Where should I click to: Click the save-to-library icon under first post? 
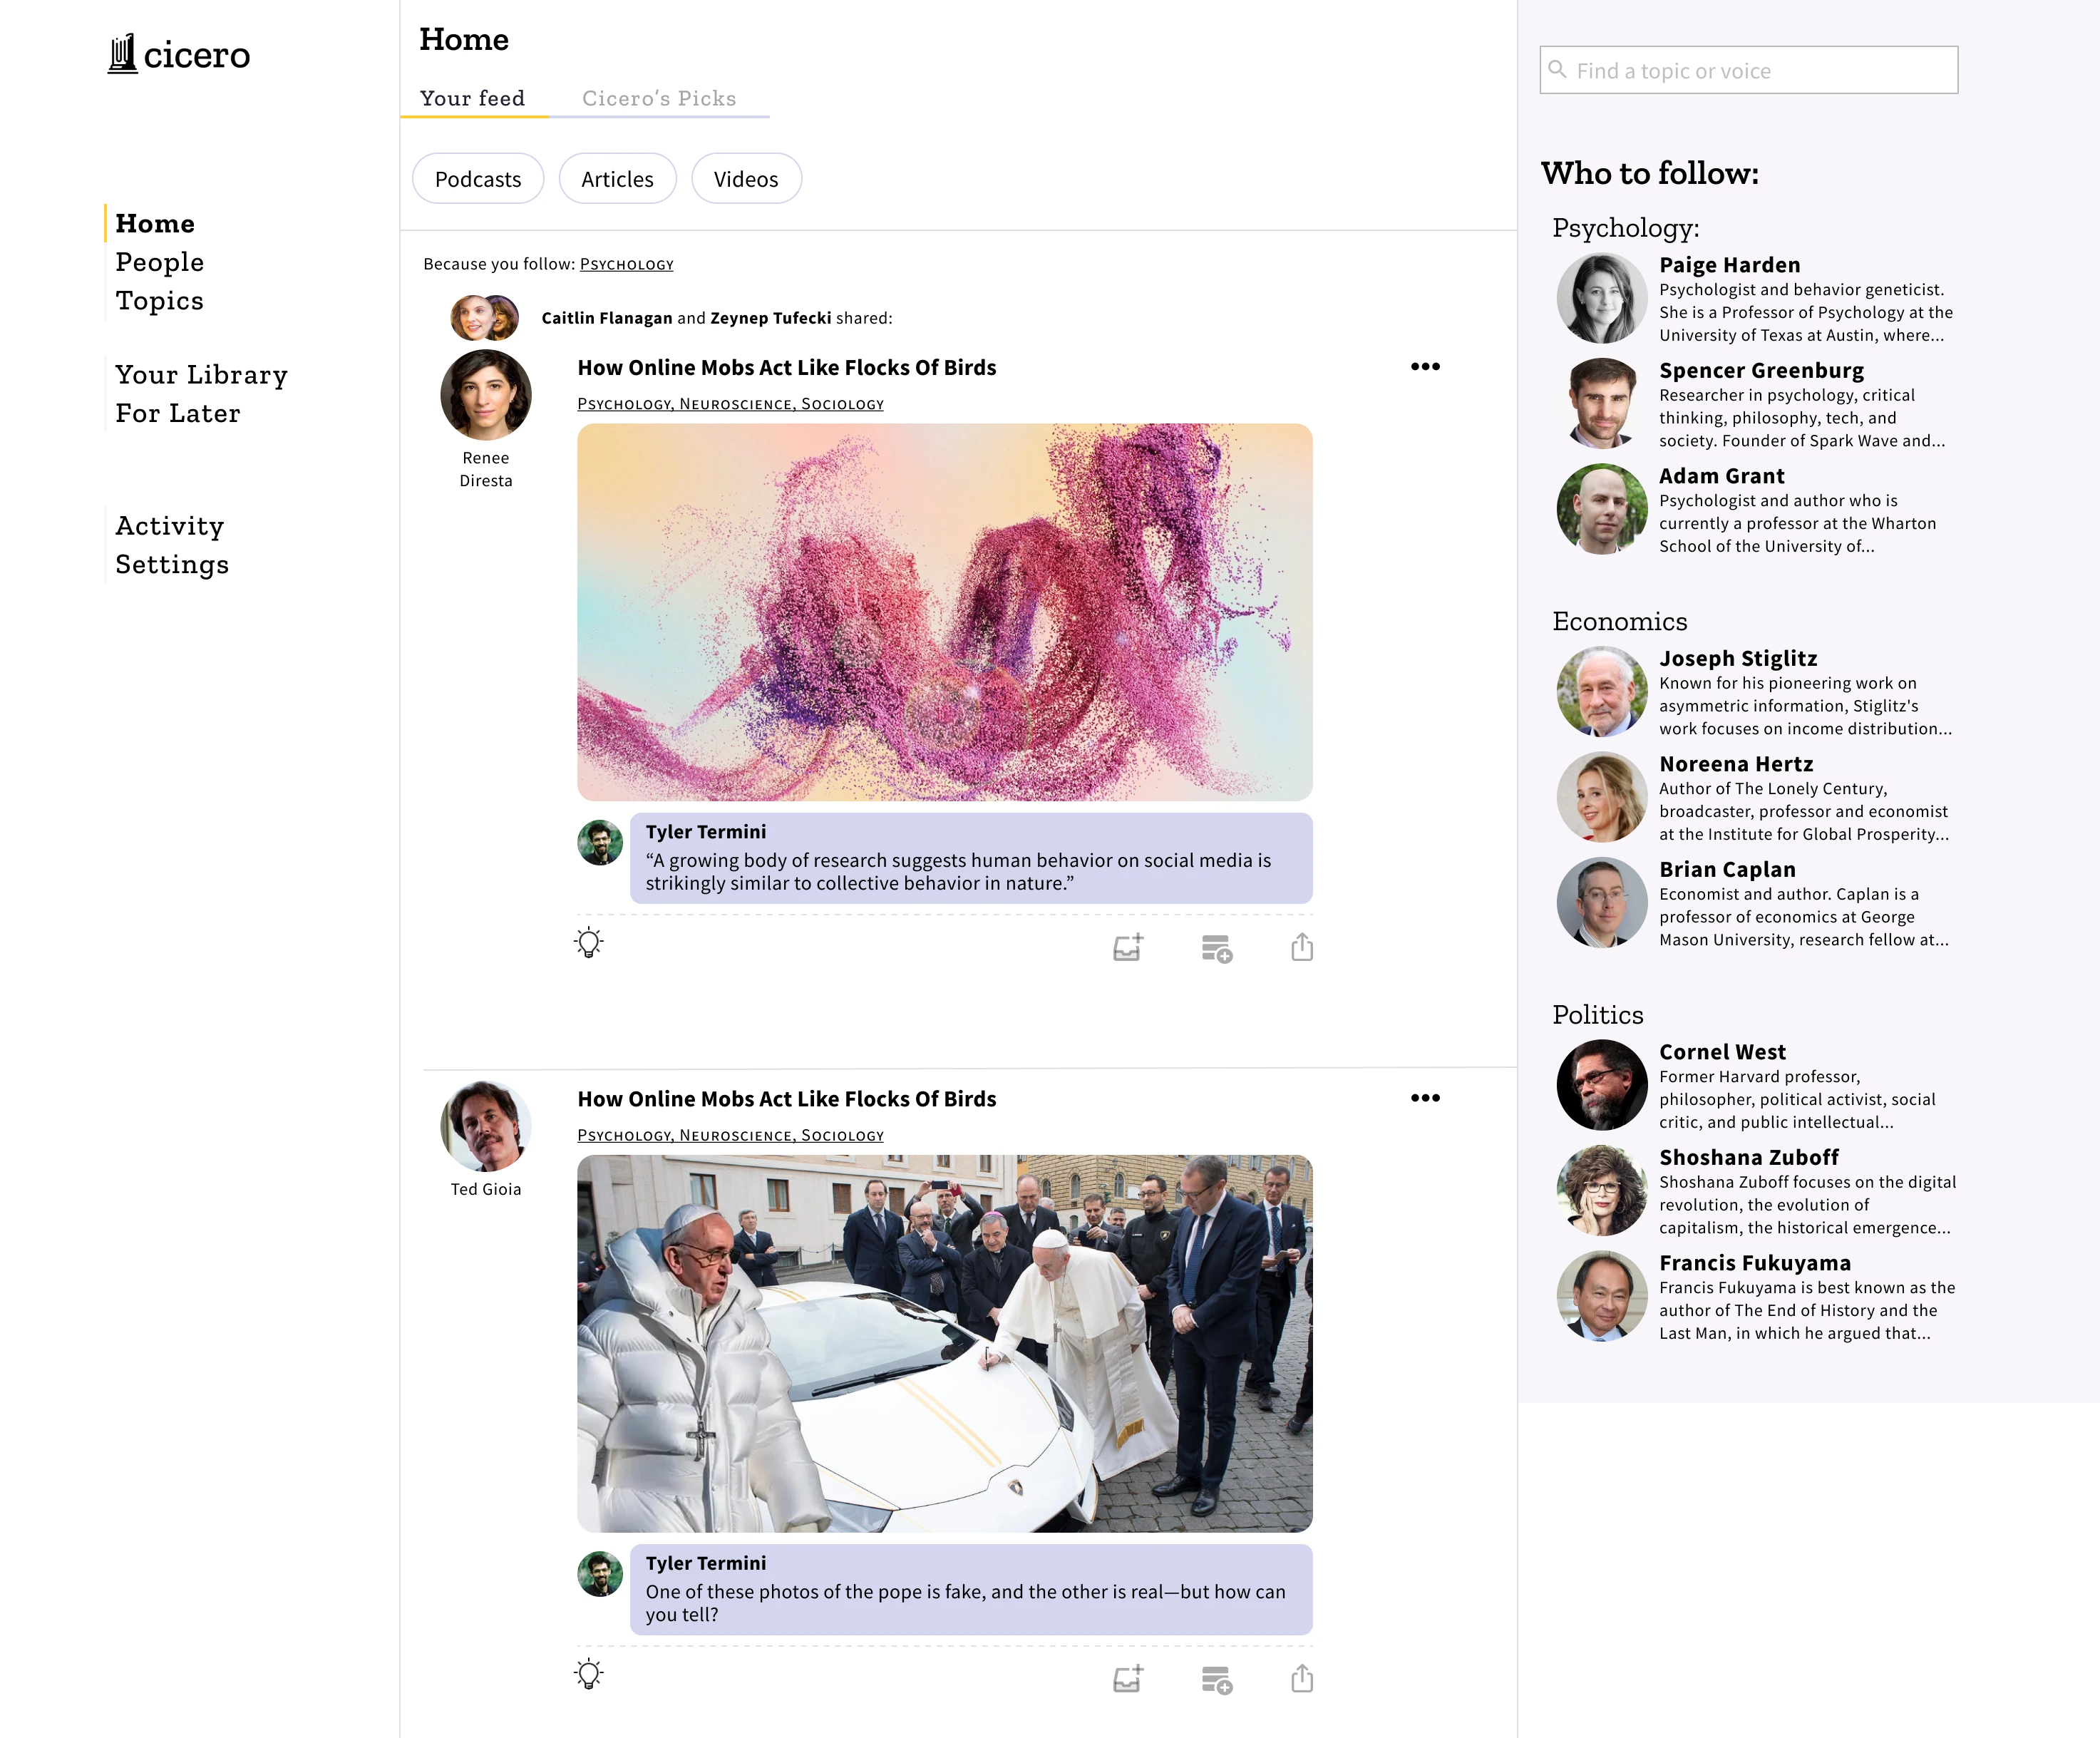coord(1128,947)
